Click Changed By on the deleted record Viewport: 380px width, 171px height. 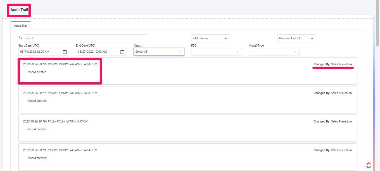coord(333,64)
